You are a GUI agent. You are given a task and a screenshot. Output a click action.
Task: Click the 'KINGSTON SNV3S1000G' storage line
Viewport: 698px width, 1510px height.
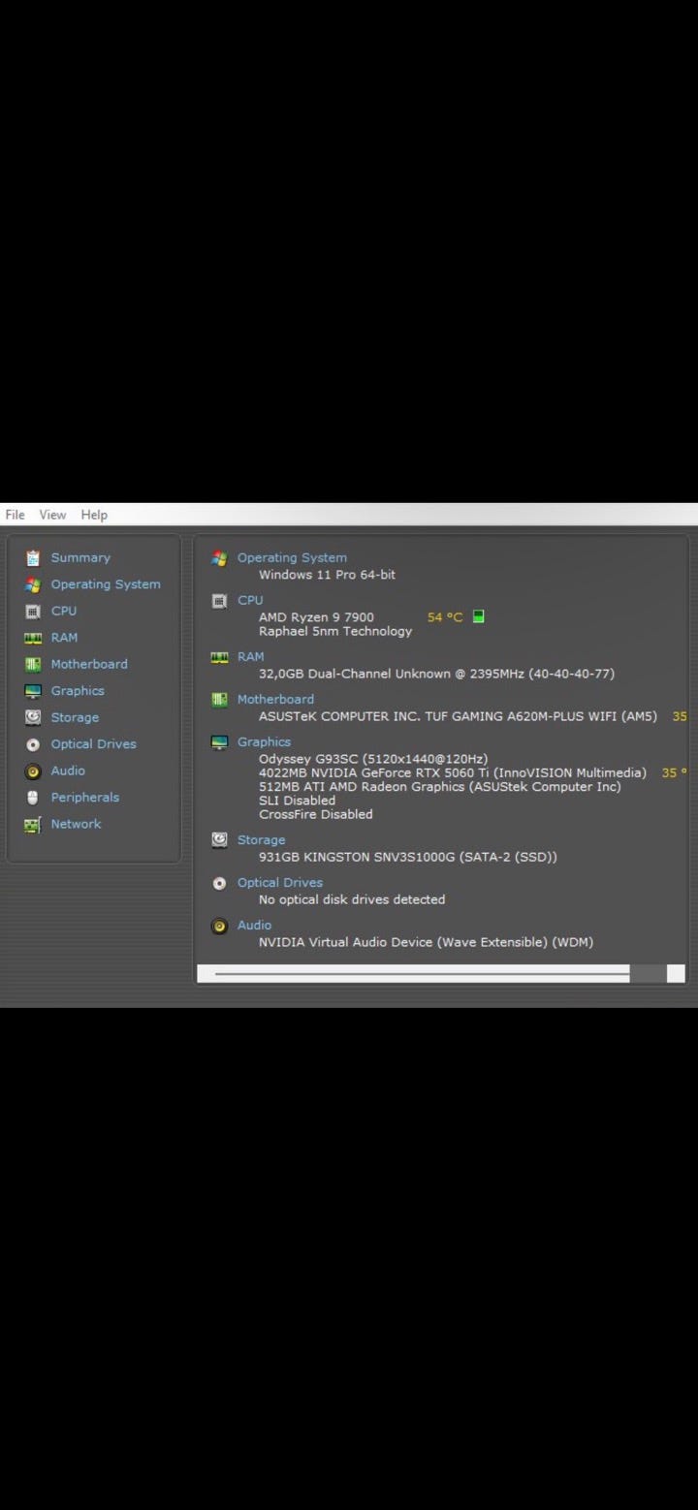click(408, 857)
